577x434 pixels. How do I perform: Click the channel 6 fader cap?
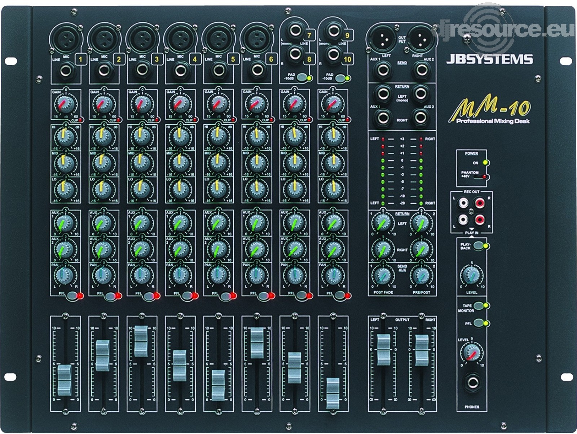point(257,342)
